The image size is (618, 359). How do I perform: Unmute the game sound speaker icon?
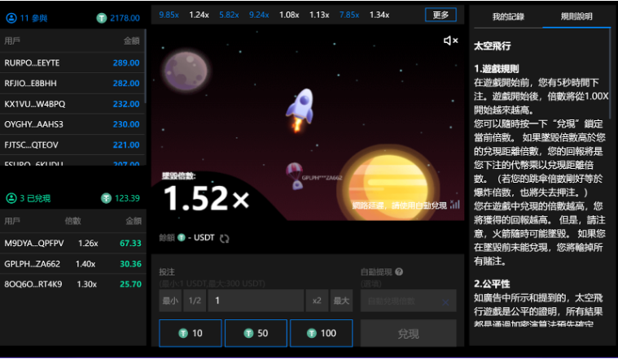449,41
